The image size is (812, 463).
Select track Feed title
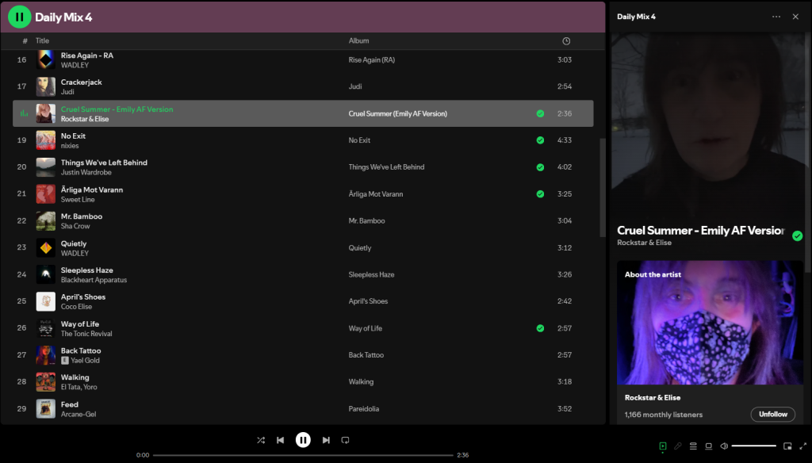(70, 404)
